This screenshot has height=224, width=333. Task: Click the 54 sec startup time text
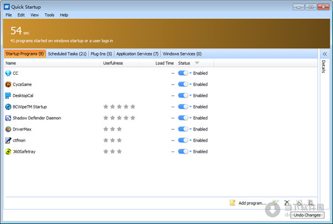tap(20, 31)
